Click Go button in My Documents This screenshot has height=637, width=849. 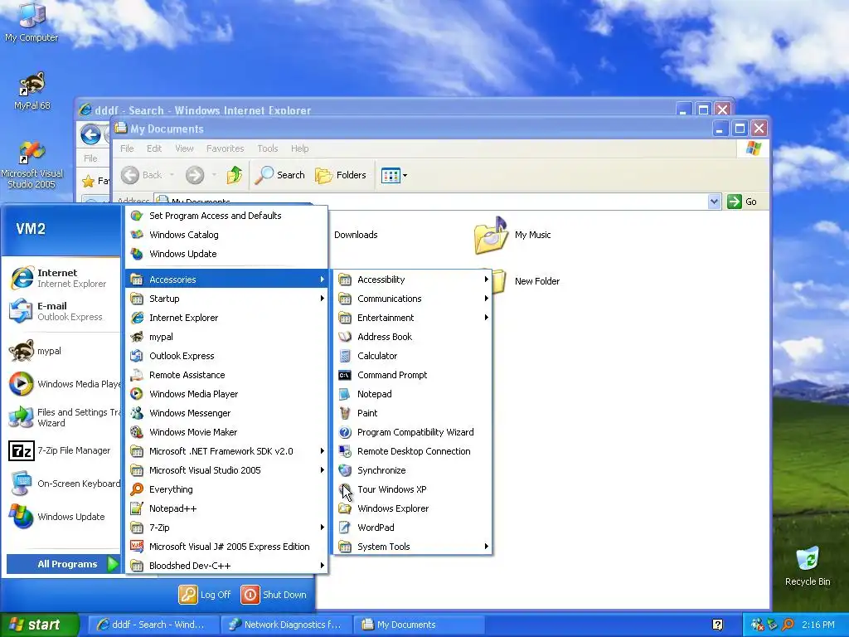(x=742, y=202)
